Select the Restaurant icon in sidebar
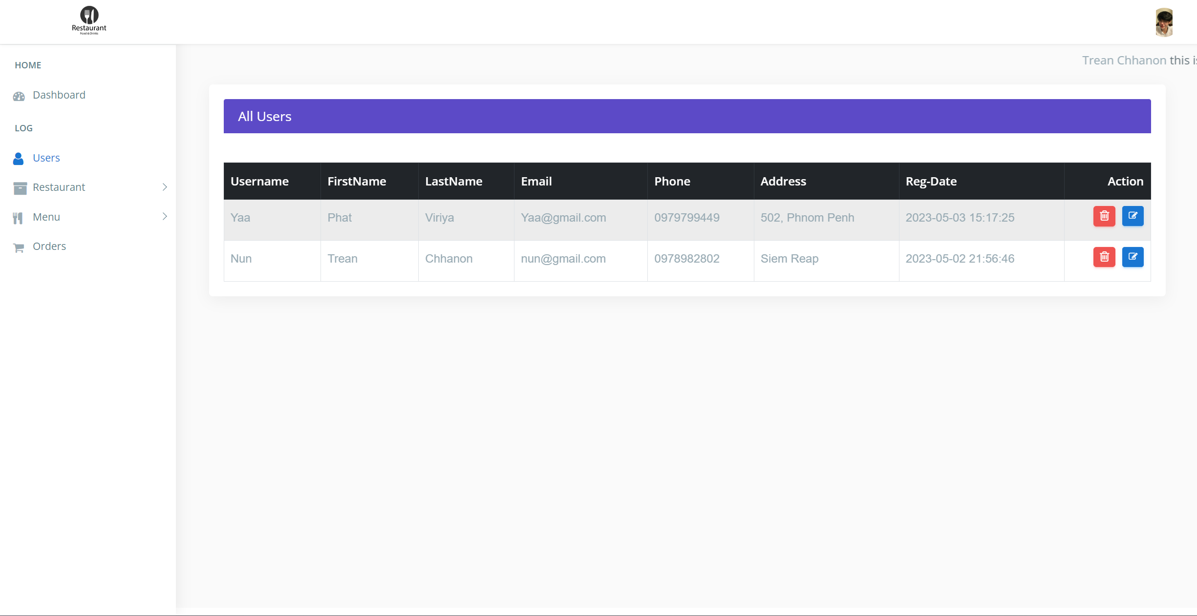1197x616 pixels. coord(20,188)
